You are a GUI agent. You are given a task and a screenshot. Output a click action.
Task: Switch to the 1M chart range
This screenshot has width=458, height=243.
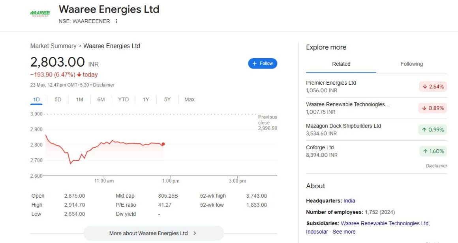(x=79, y=100)
